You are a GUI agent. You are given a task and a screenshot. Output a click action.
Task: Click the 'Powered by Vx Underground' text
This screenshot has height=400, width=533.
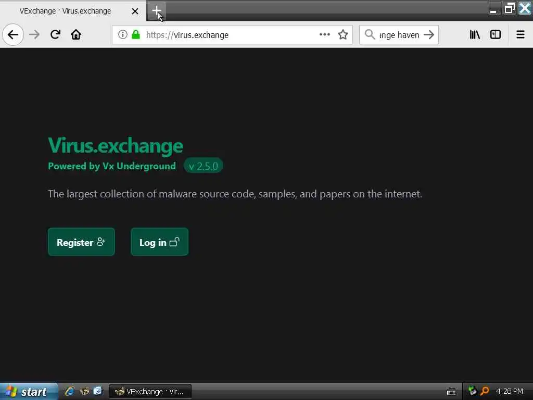(x=112, y=166)
